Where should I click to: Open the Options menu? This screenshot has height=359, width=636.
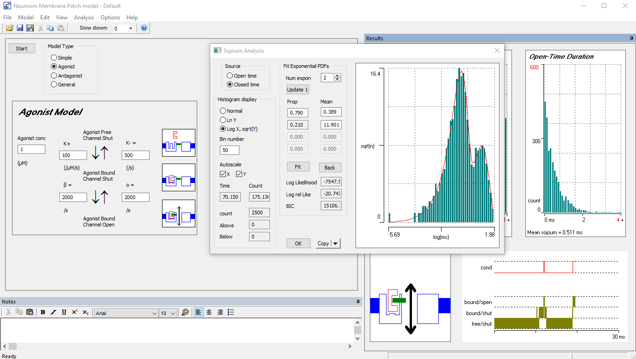coord(110,18)
